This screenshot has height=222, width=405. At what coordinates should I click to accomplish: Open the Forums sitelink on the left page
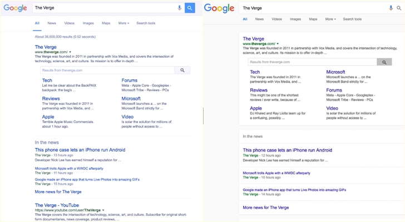click(130, 80)
